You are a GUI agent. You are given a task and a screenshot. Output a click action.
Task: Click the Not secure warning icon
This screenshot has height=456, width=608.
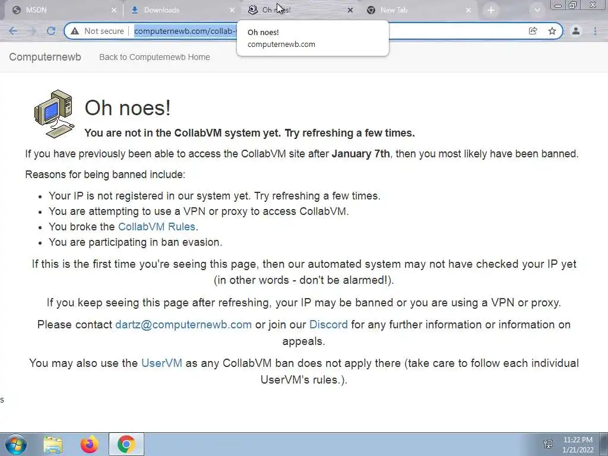(x=75, y=31)
